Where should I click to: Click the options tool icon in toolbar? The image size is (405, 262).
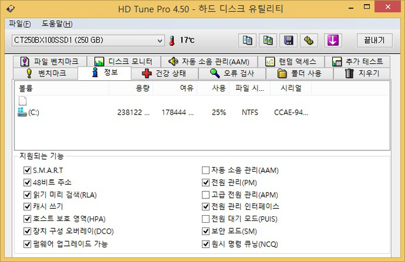tap(310, 40)
